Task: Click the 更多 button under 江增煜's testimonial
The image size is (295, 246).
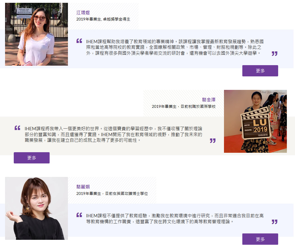Action: tap(260, 71)
